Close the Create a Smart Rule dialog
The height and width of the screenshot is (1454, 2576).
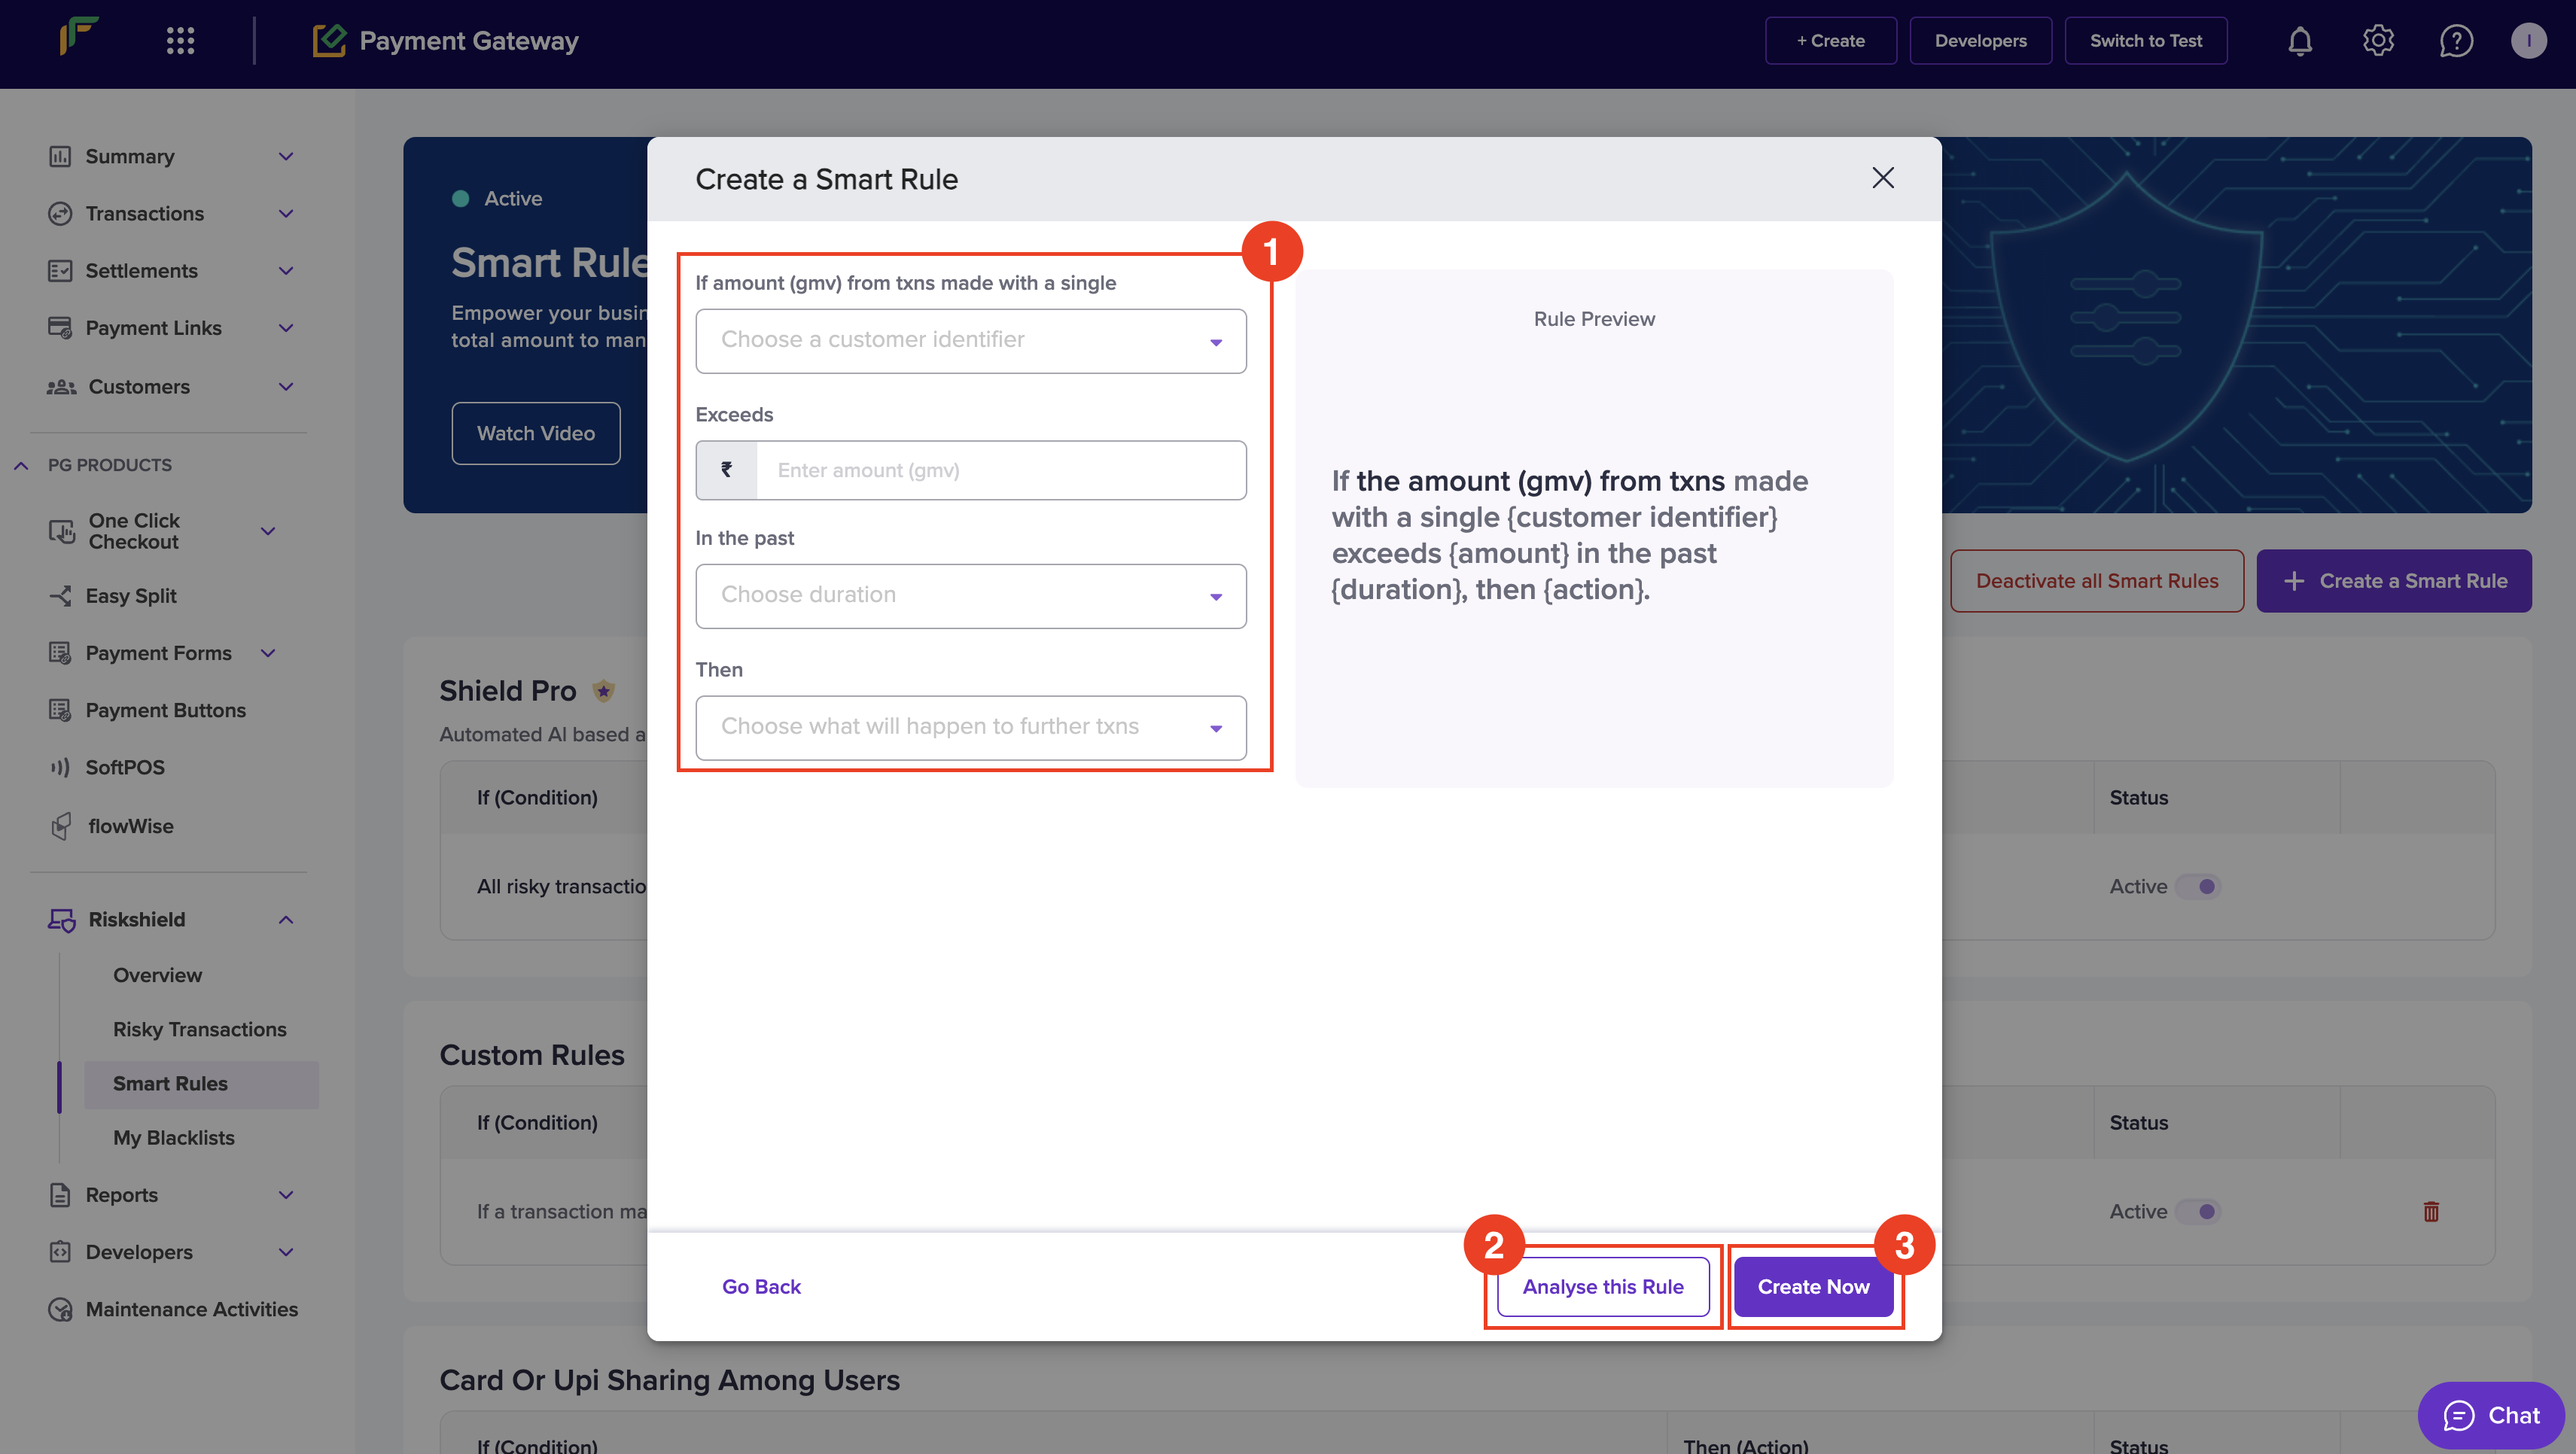1883,178
